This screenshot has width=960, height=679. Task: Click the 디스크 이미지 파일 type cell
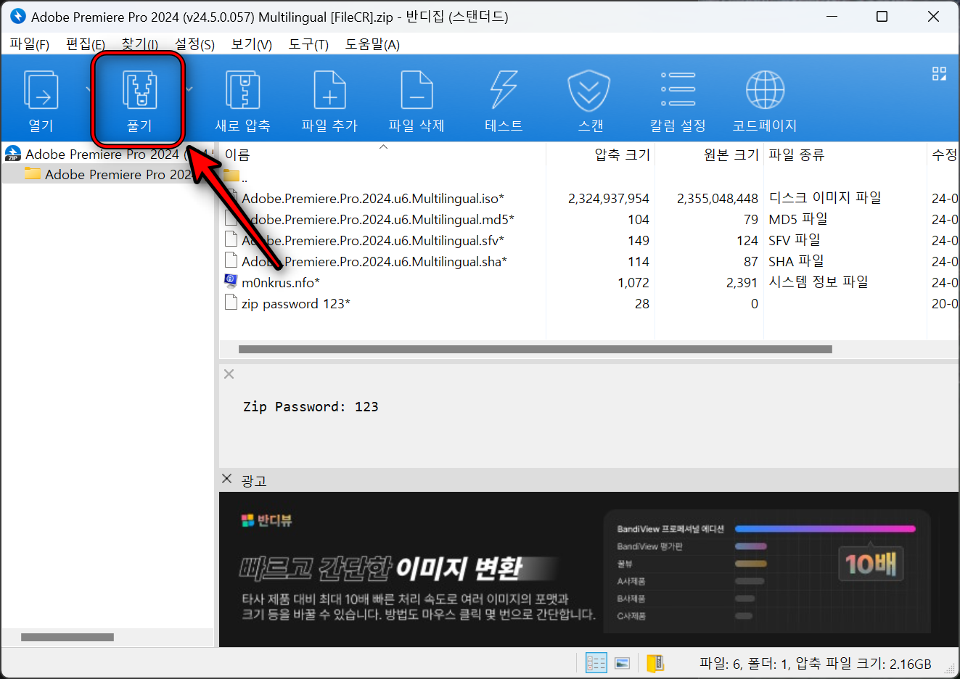825,197
